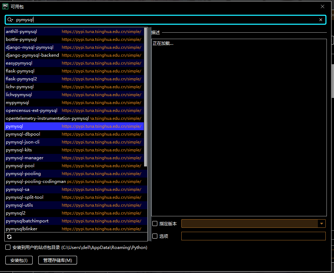334x273 pixels.
Task: Close the Available Packages dialog
Action: click(x=323, y=6)
